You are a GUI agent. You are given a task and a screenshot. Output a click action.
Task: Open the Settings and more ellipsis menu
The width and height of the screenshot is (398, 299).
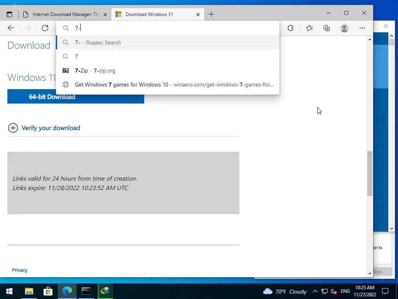[x=362, y=28]
